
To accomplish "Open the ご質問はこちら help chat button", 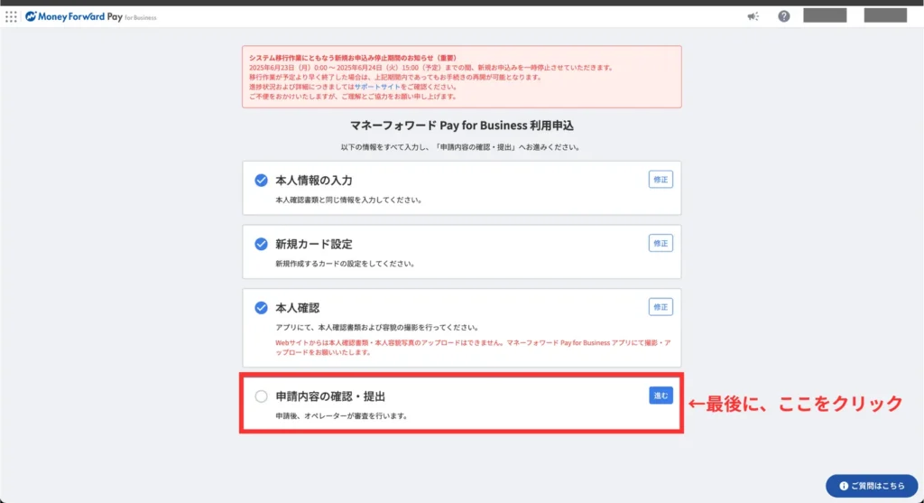I will [869, 486].
